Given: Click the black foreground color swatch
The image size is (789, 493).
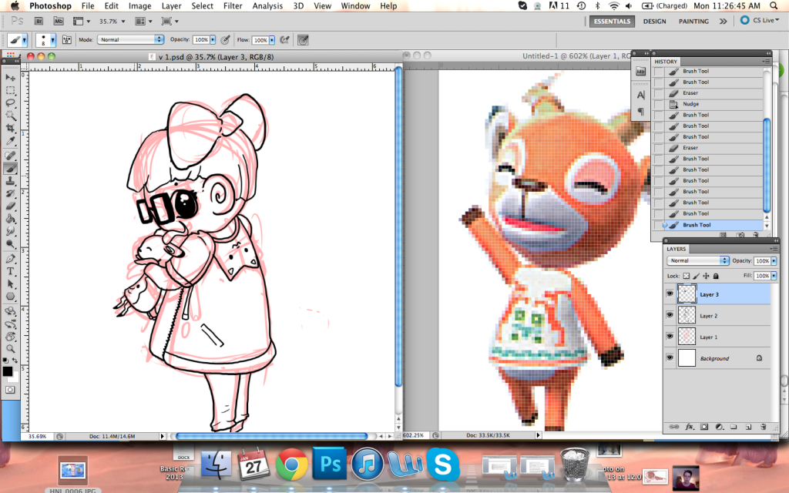Looking at the screenshot, I should tap(8, 371).
